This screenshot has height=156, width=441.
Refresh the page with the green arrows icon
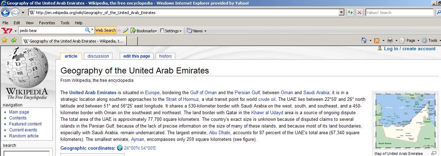[x=350, y=12]
